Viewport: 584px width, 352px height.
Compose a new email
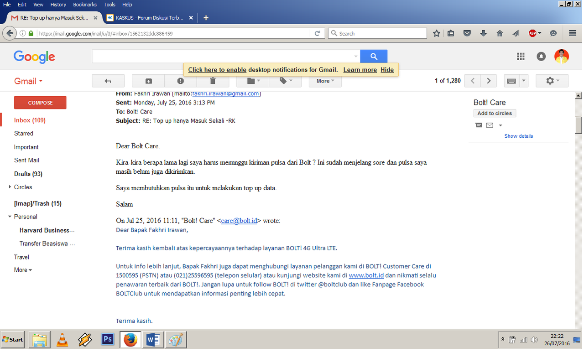tap(40, 103)
